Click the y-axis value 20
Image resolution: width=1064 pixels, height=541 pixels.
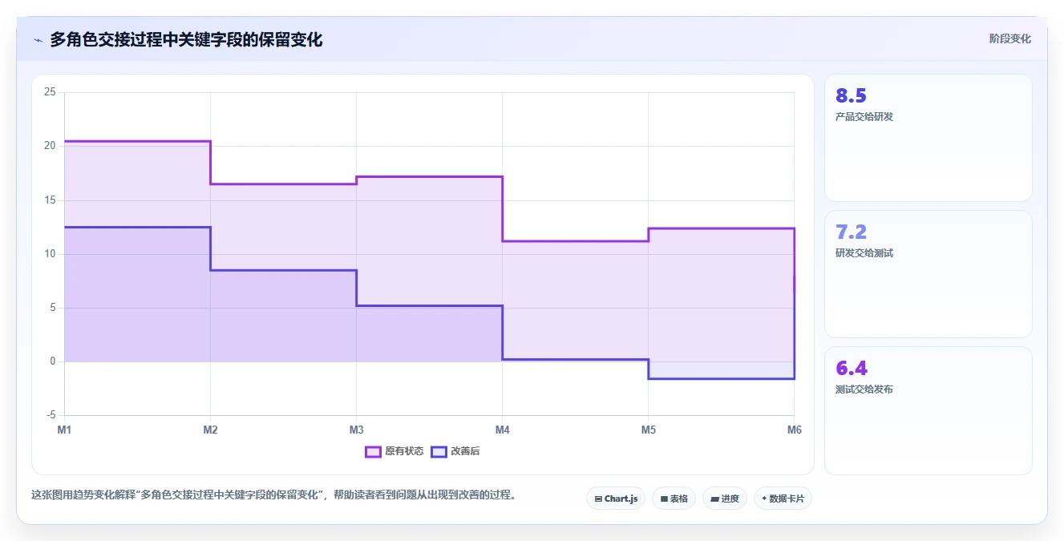pos(50,146)
